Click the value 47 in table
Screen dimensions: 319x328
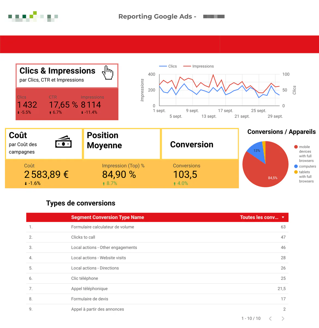[283, 237]
